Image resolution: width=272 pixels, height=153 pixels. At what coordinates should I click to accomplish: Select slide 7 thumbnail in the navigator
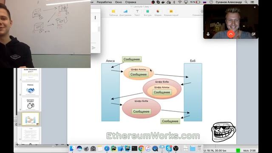(x=31, y=74)
